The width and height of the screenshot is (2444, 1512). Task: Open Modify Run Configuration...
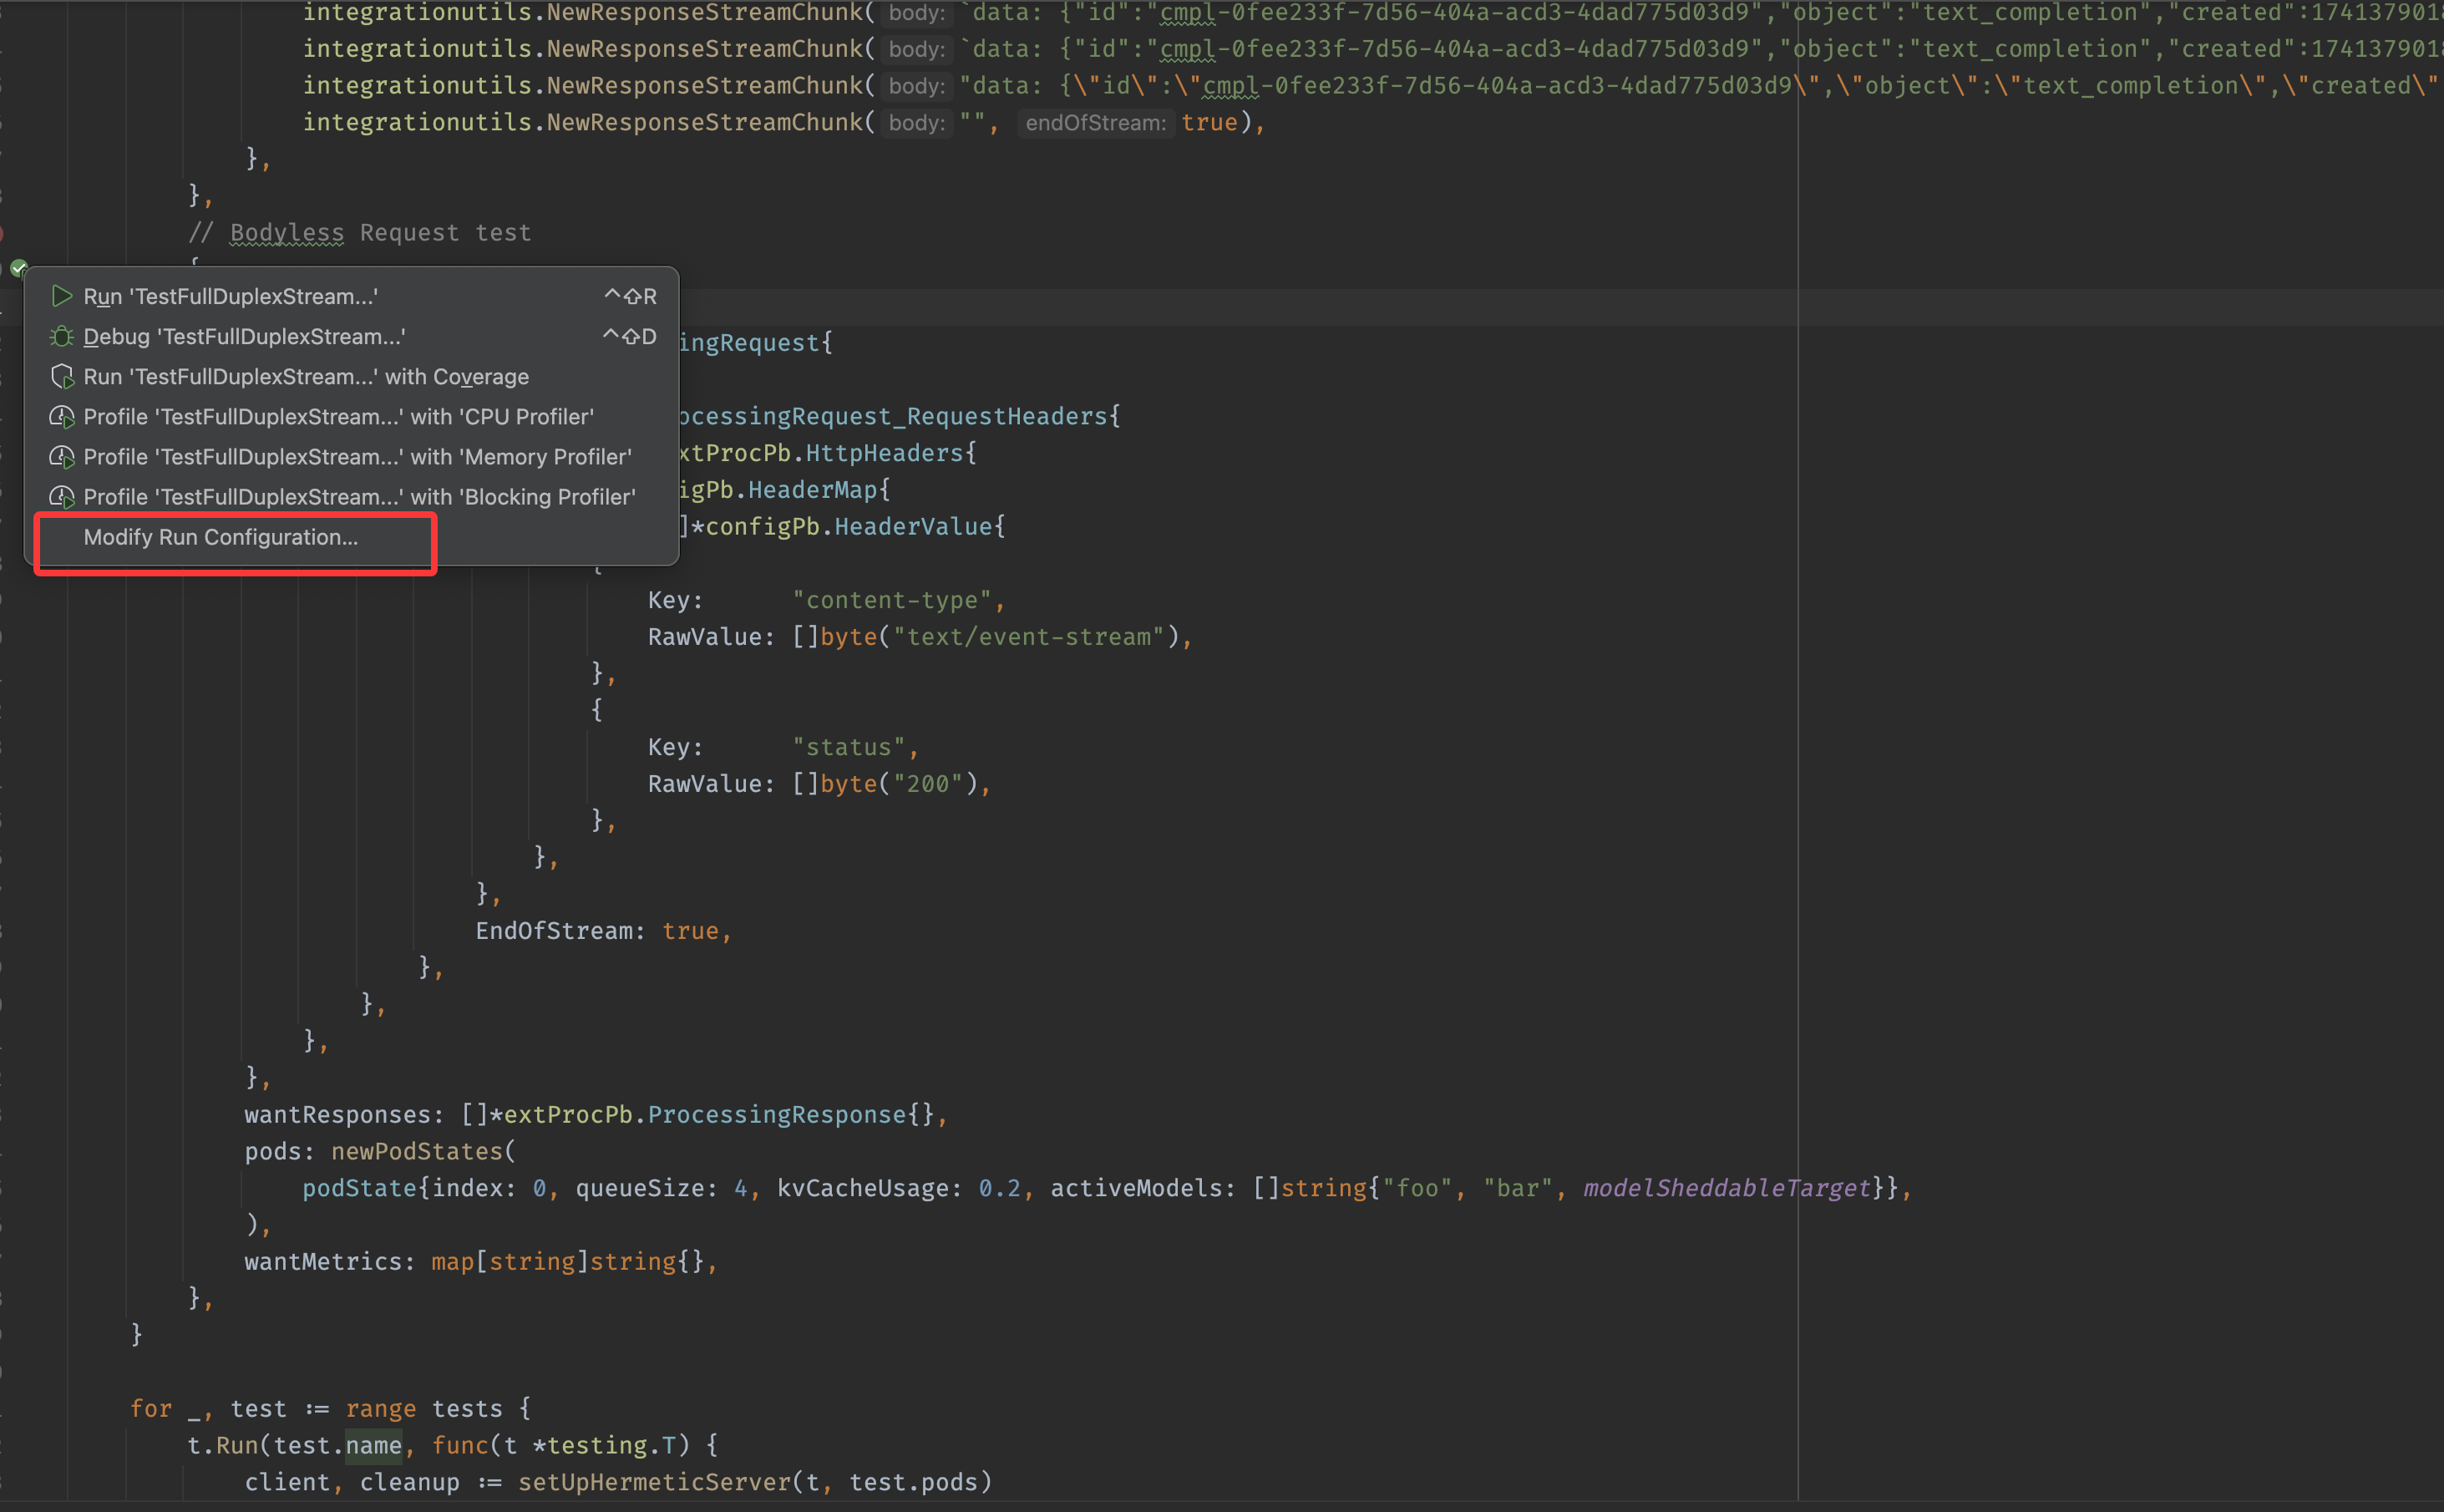[352, 537]
